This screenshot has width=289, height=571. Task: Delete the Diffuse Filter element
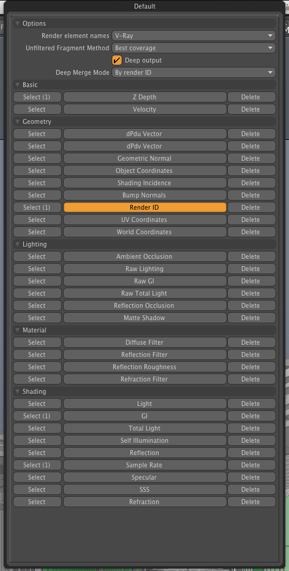[x=251, y=342]
